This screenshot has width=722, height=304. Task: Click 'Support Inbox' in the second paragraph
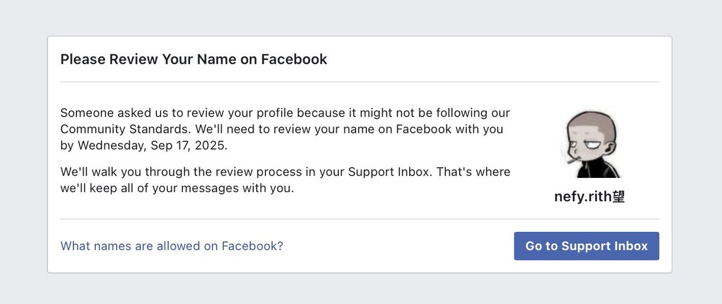[389, 172]
